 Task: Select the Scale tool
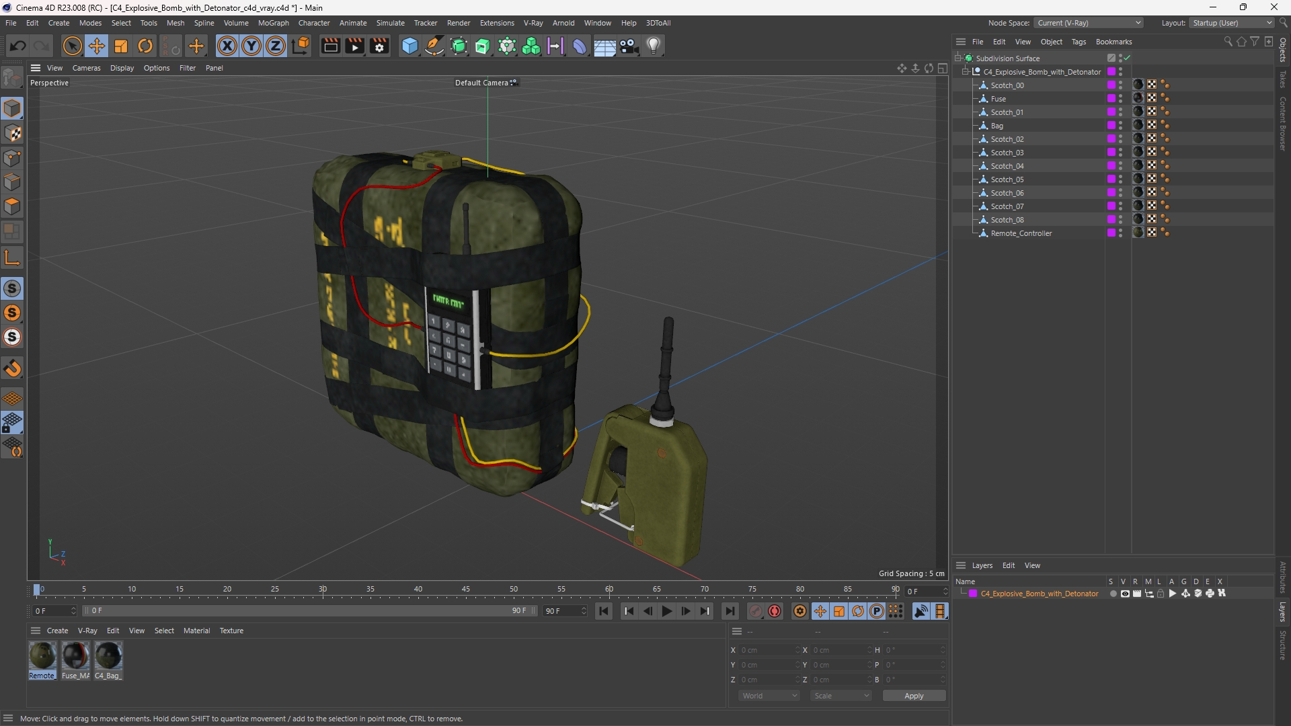tap(121, 46)
